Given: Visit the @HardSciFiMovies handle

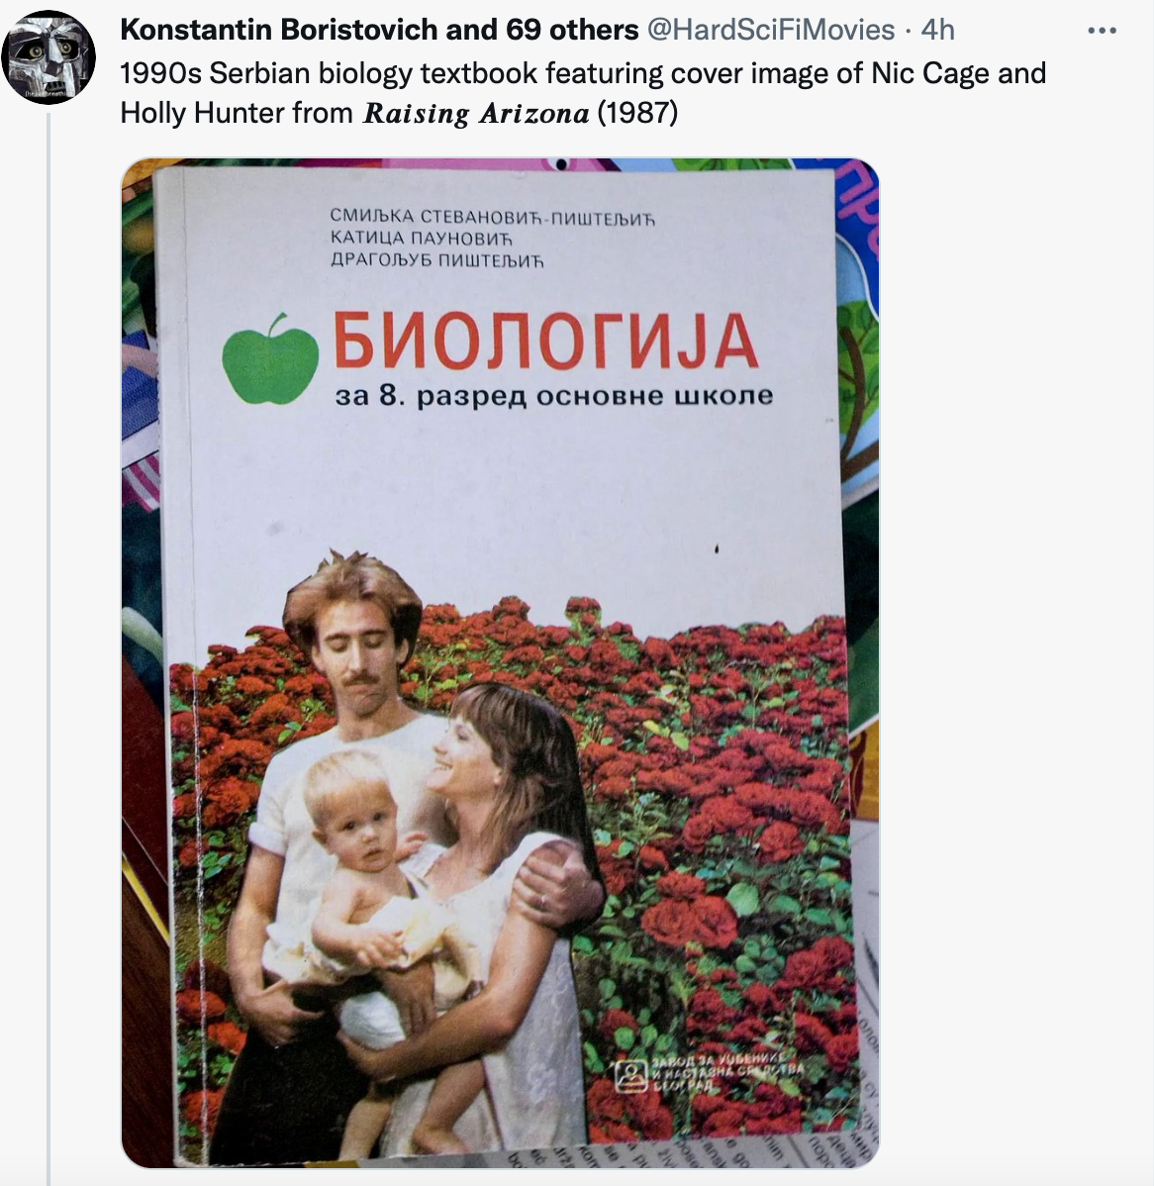Looking at the screenshot, I should (x=771, y=30).
